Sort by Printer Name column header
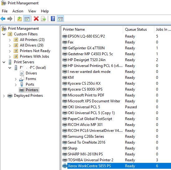The width and height of the screenshot is (171, 170). (92, 29)
